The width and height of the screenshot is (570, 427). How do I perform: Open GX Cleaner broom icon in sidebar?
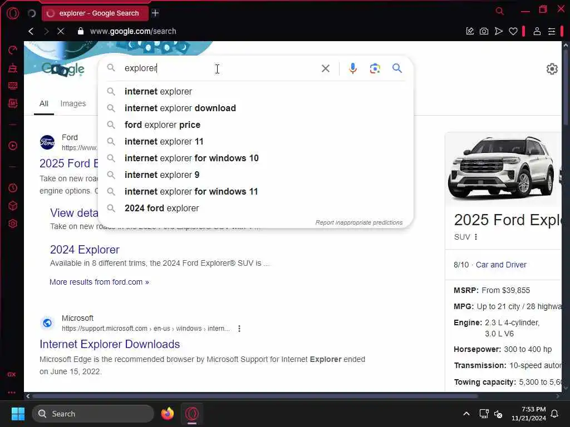point(13,68)
